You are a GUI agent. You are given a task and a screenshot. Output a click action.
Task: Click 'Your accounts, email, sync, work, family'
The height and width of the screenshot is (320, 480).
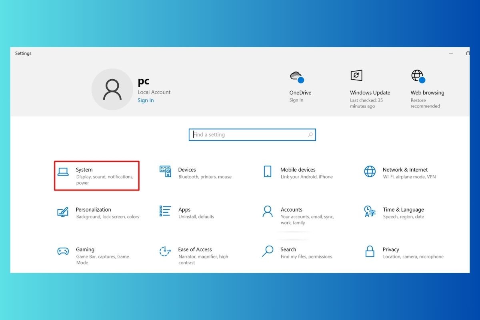tap(307, 220)
